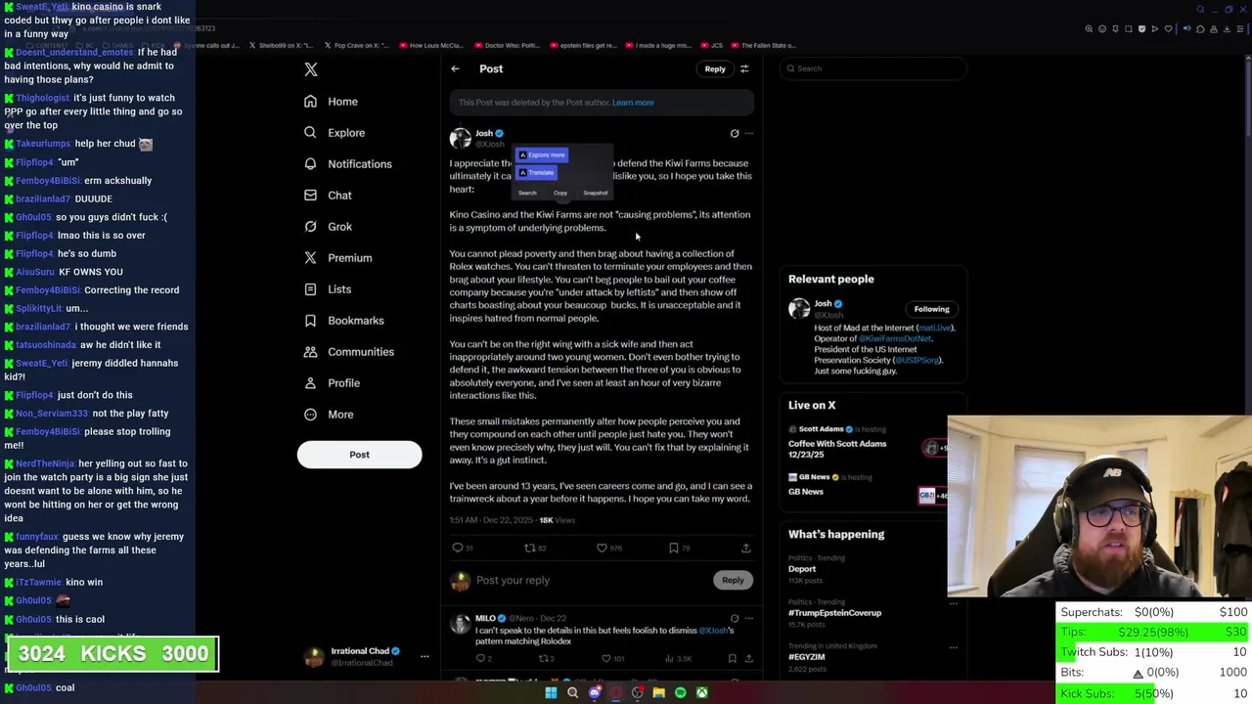Viewport: 1252px width, 704px height.
Task: Bookmark the post with 79 bookmarks
Action: (679, 549)
